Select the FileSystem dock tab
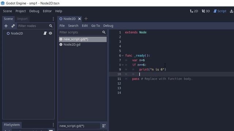 pos(12,125)
